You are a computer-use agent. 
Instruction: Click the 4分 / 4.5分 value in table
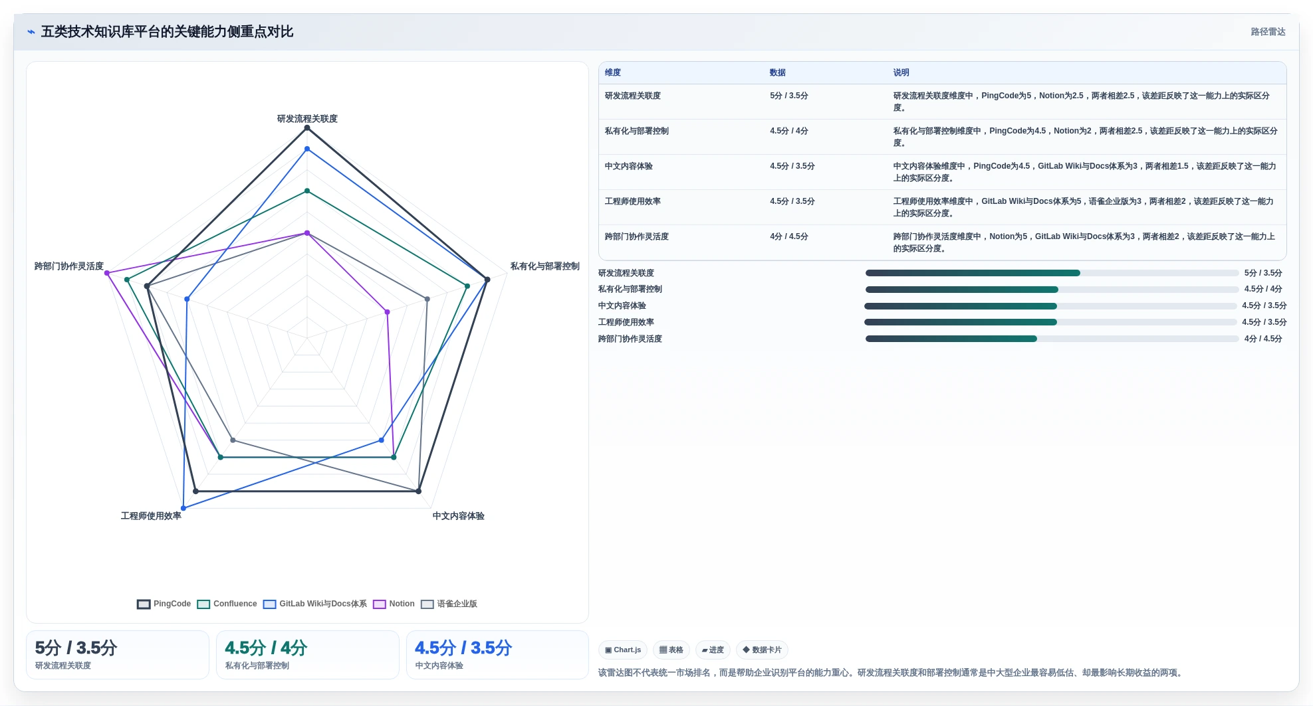789,236
